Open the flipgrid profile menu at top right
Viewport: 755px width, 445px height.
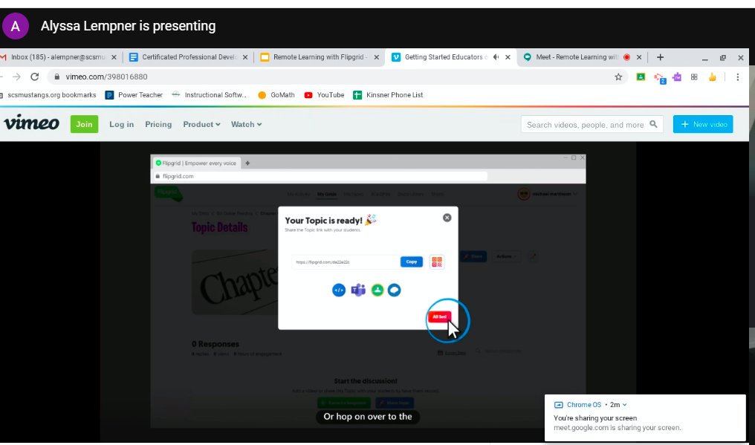coord(548,194)
